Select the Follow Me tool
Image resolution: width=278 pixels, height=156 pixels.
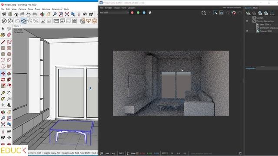(x=9, y=80)
